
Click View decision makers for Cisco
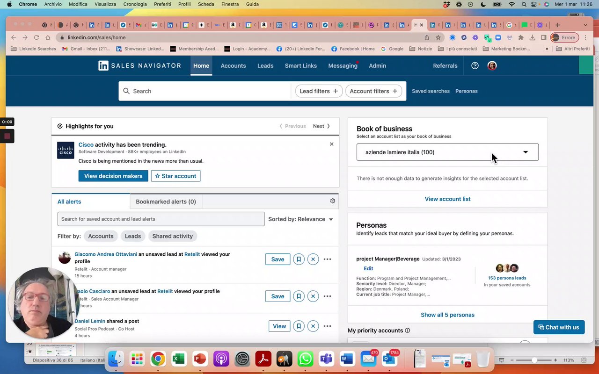(x=113, y=176)
